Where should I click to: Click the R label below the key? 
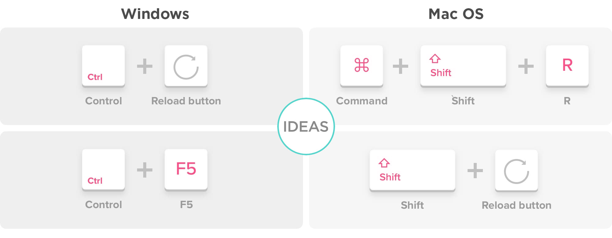click(567, 101)
